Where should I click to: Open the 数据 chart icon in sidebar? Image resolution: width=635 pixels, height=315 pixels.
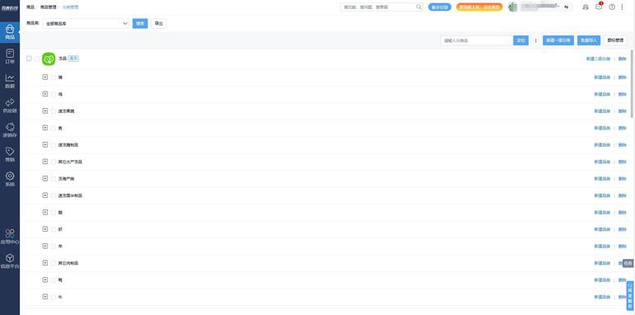[x=10, y=81]
